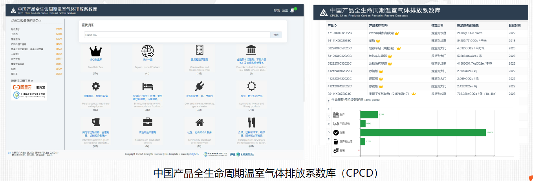Click the CPCD logo in right window header
Screen dimensions: 533x181
[x=323, y=12]
